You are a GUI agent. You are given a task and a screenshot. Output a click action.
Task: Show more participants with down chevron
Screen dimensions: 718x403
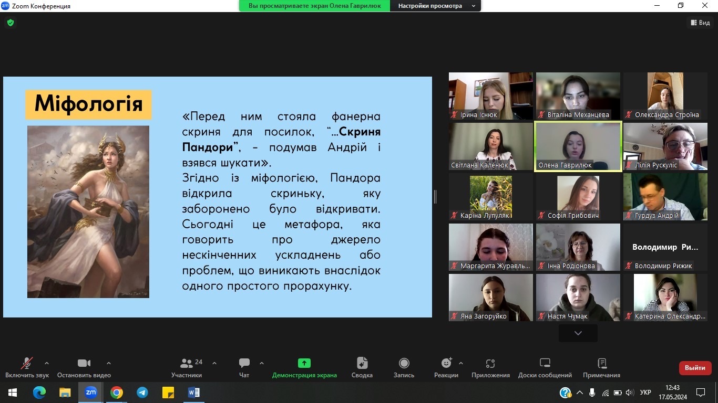click(x=578, y=333)
